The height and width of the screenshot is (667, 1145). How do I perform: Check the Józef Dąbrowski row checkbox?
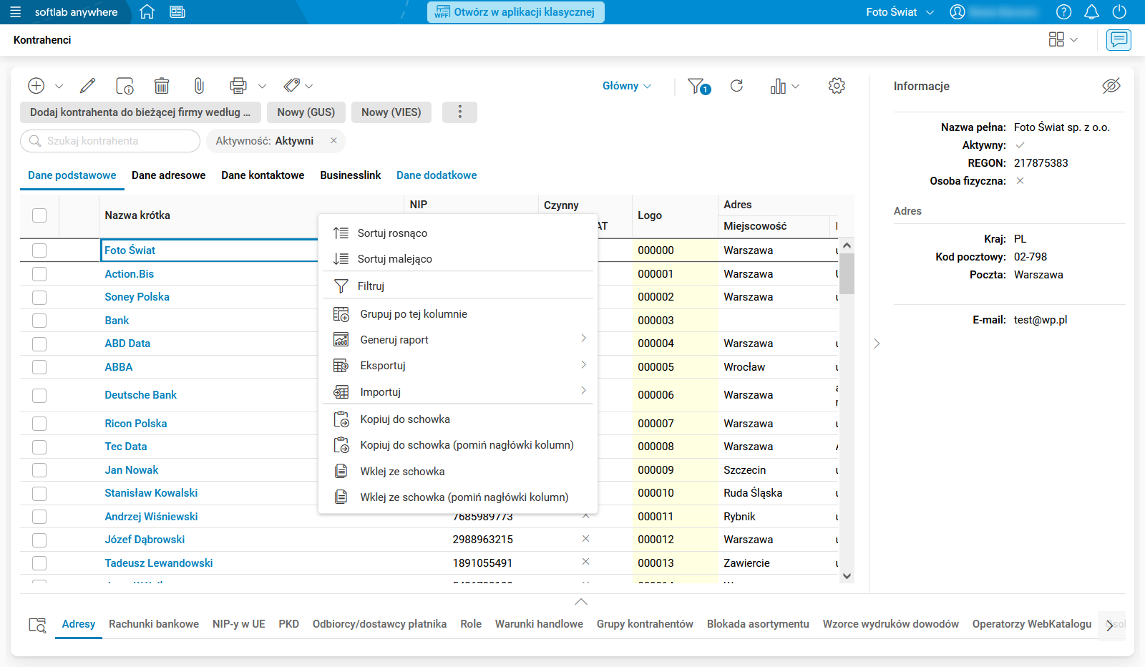[39, 540]
